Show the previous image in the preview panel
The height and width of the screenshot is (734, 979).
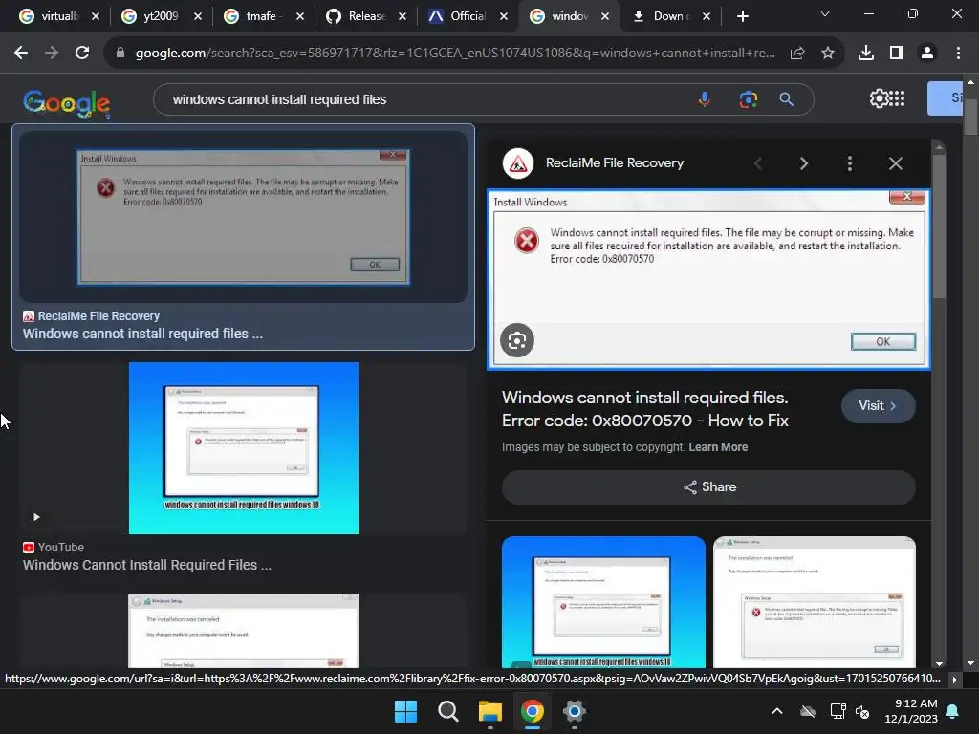(758, 163)
